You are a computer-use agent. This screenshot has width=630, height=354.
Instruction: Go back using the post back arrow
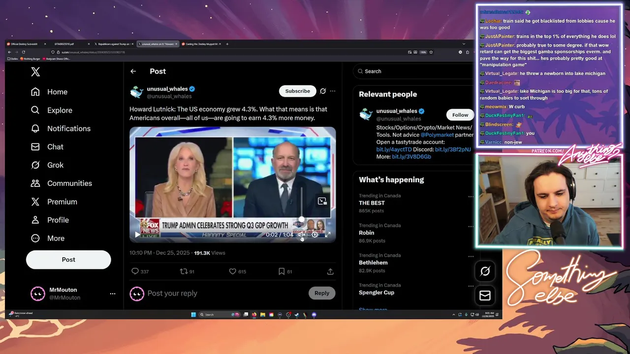(133, 71)
